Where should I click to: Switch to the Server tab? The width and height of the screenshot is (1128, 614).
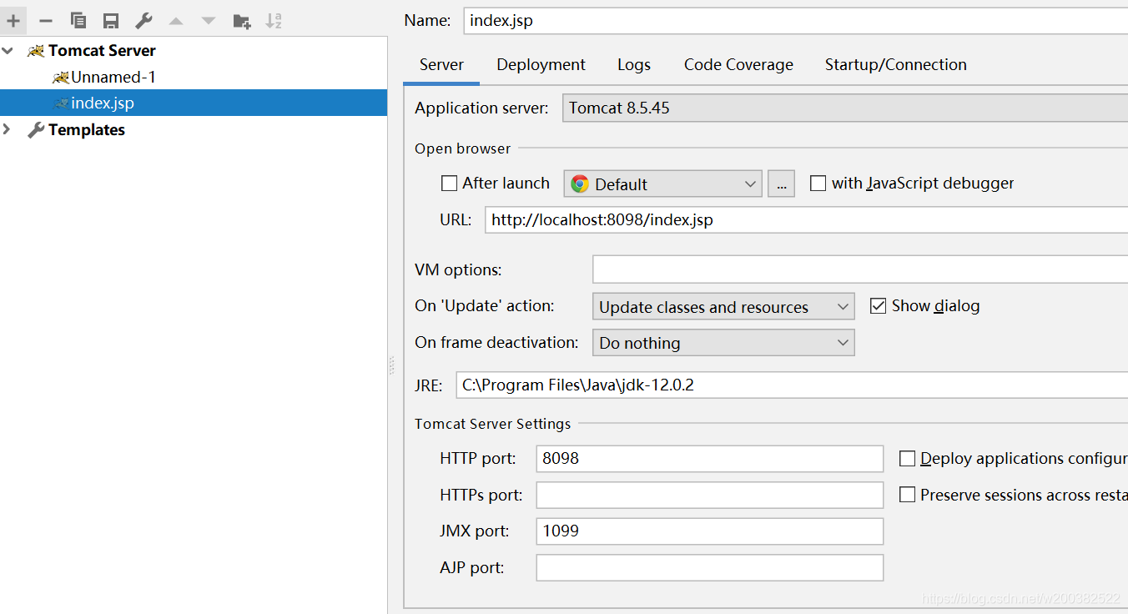click(441, 65)
